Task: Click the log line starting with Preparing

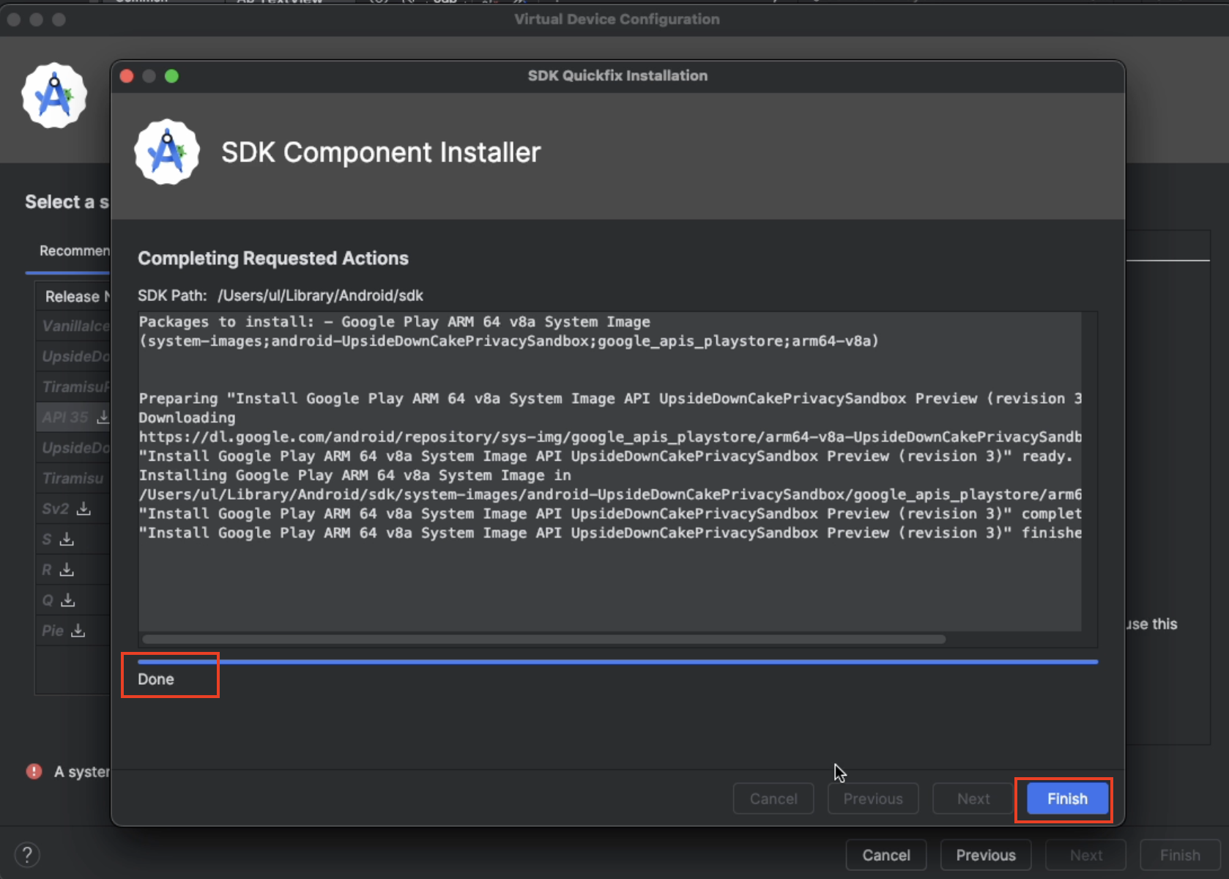Action: pos(610,398)
